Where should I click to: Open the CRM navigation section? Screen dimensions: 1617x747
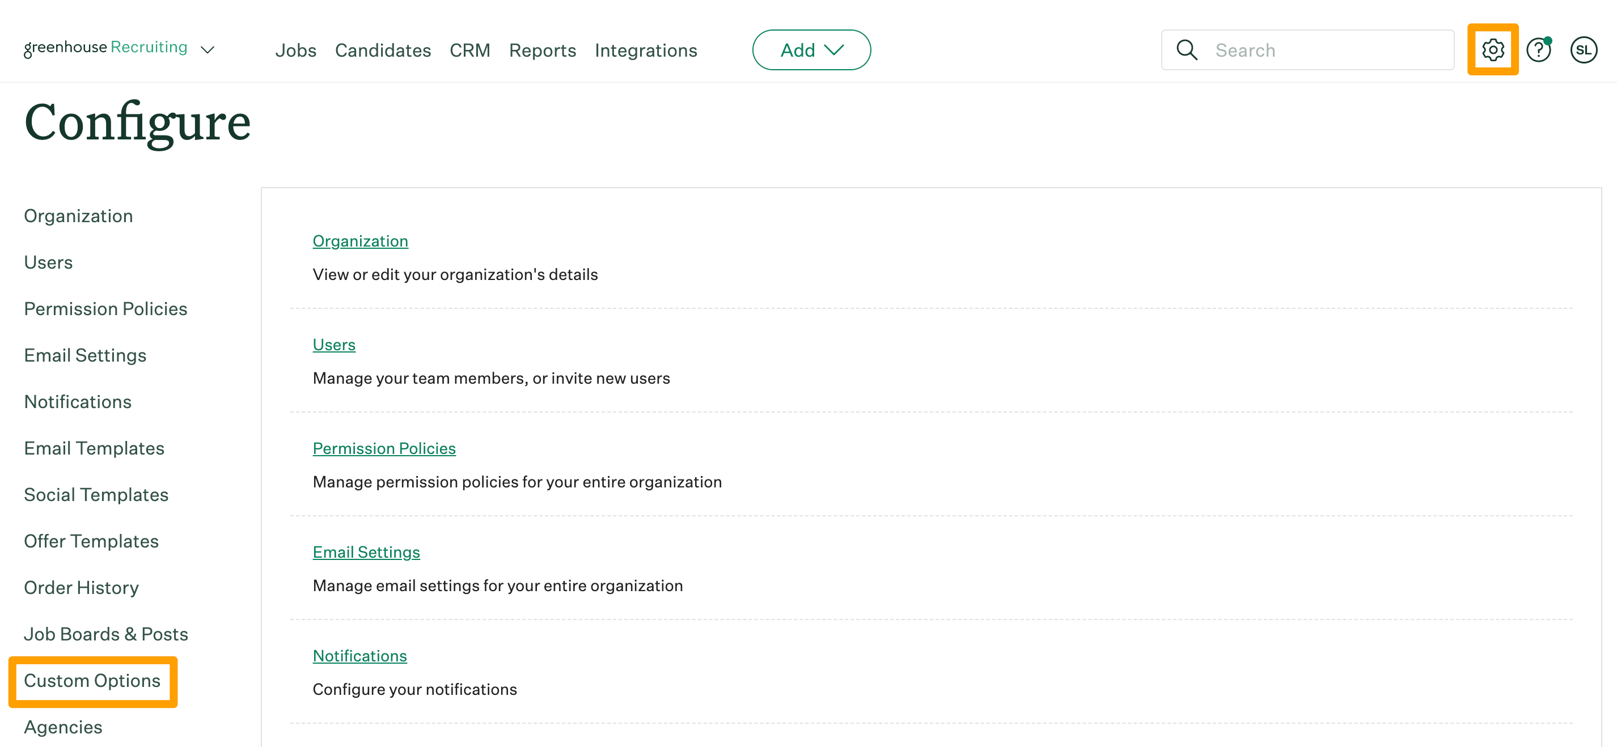click(469, 49)
